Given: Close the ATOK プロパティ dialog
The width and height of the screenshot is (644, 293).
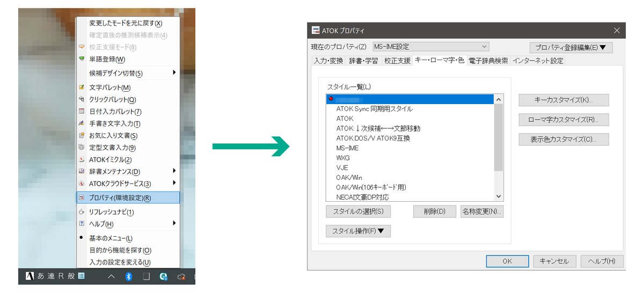Looking at the screenshot, I should (617, 31).
